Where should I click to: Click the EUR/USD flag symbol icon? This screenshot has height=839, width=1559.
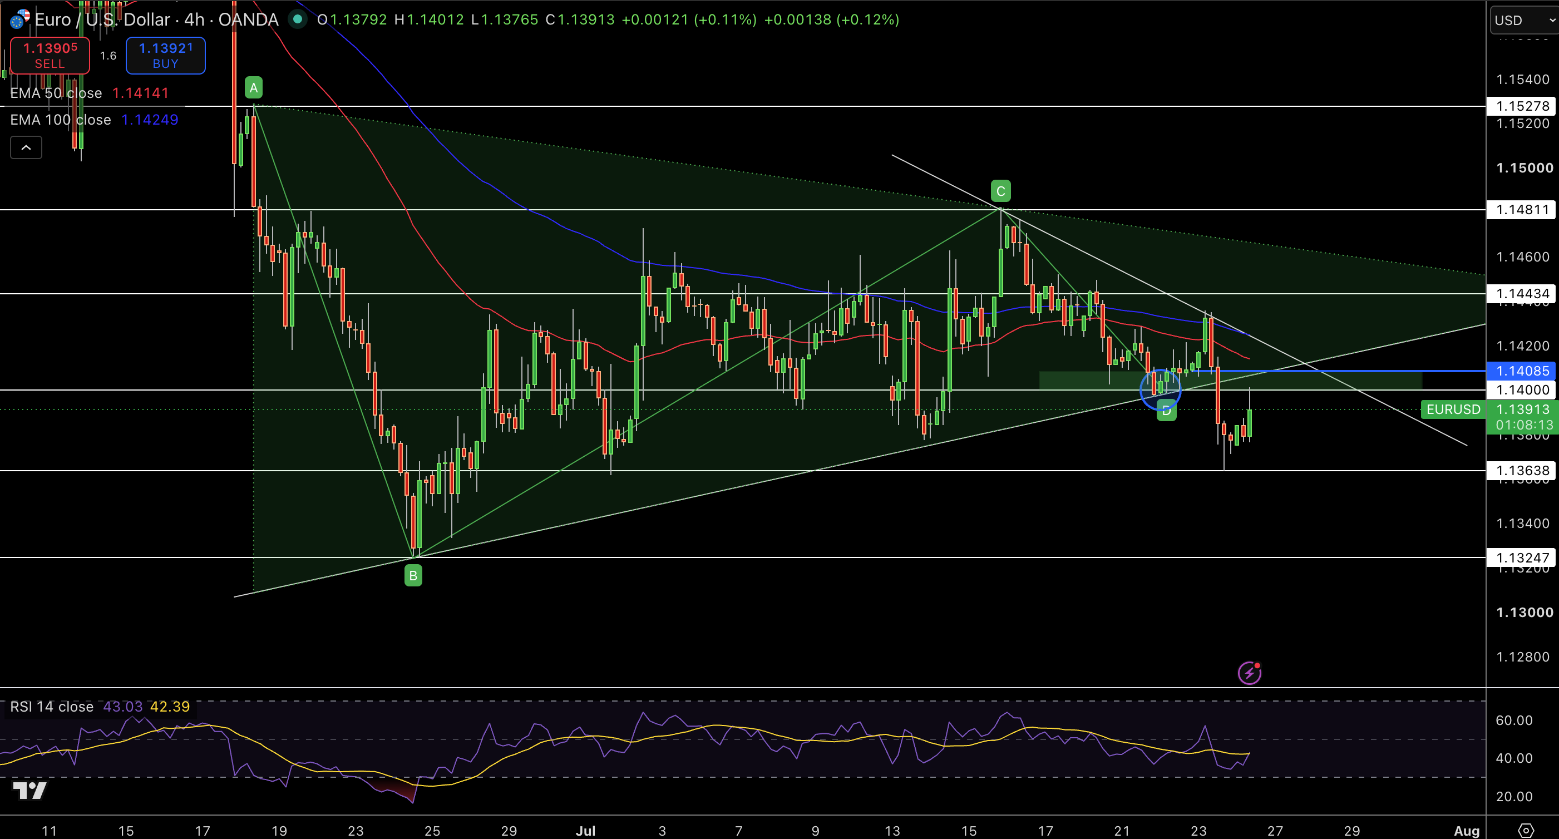[19, 19]
